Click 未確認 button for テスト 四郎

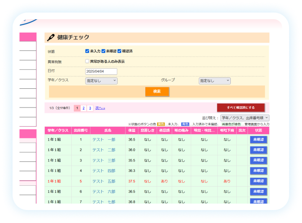(x=258, y=171)
